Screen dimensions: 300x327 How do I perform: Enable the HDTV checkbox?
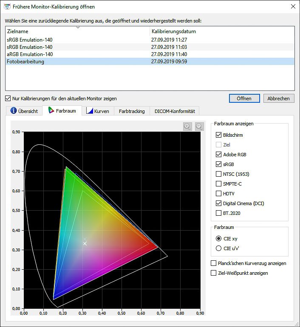tap(218, 194)
